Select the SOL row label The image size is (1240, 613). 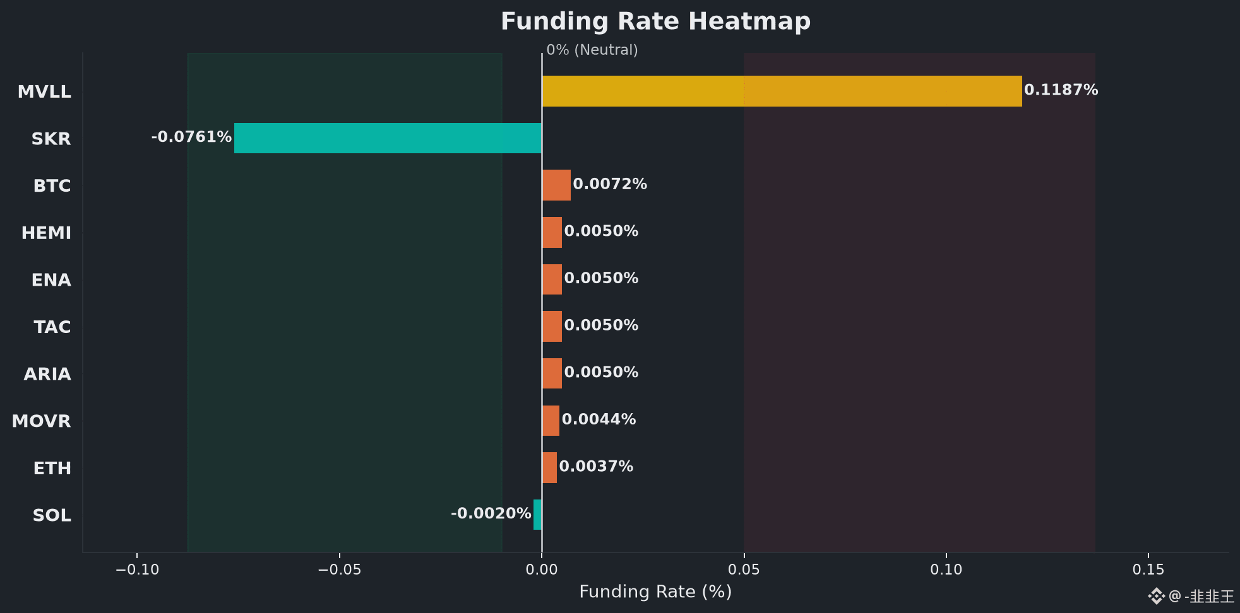pyautogui.click(x=52, y=515)
